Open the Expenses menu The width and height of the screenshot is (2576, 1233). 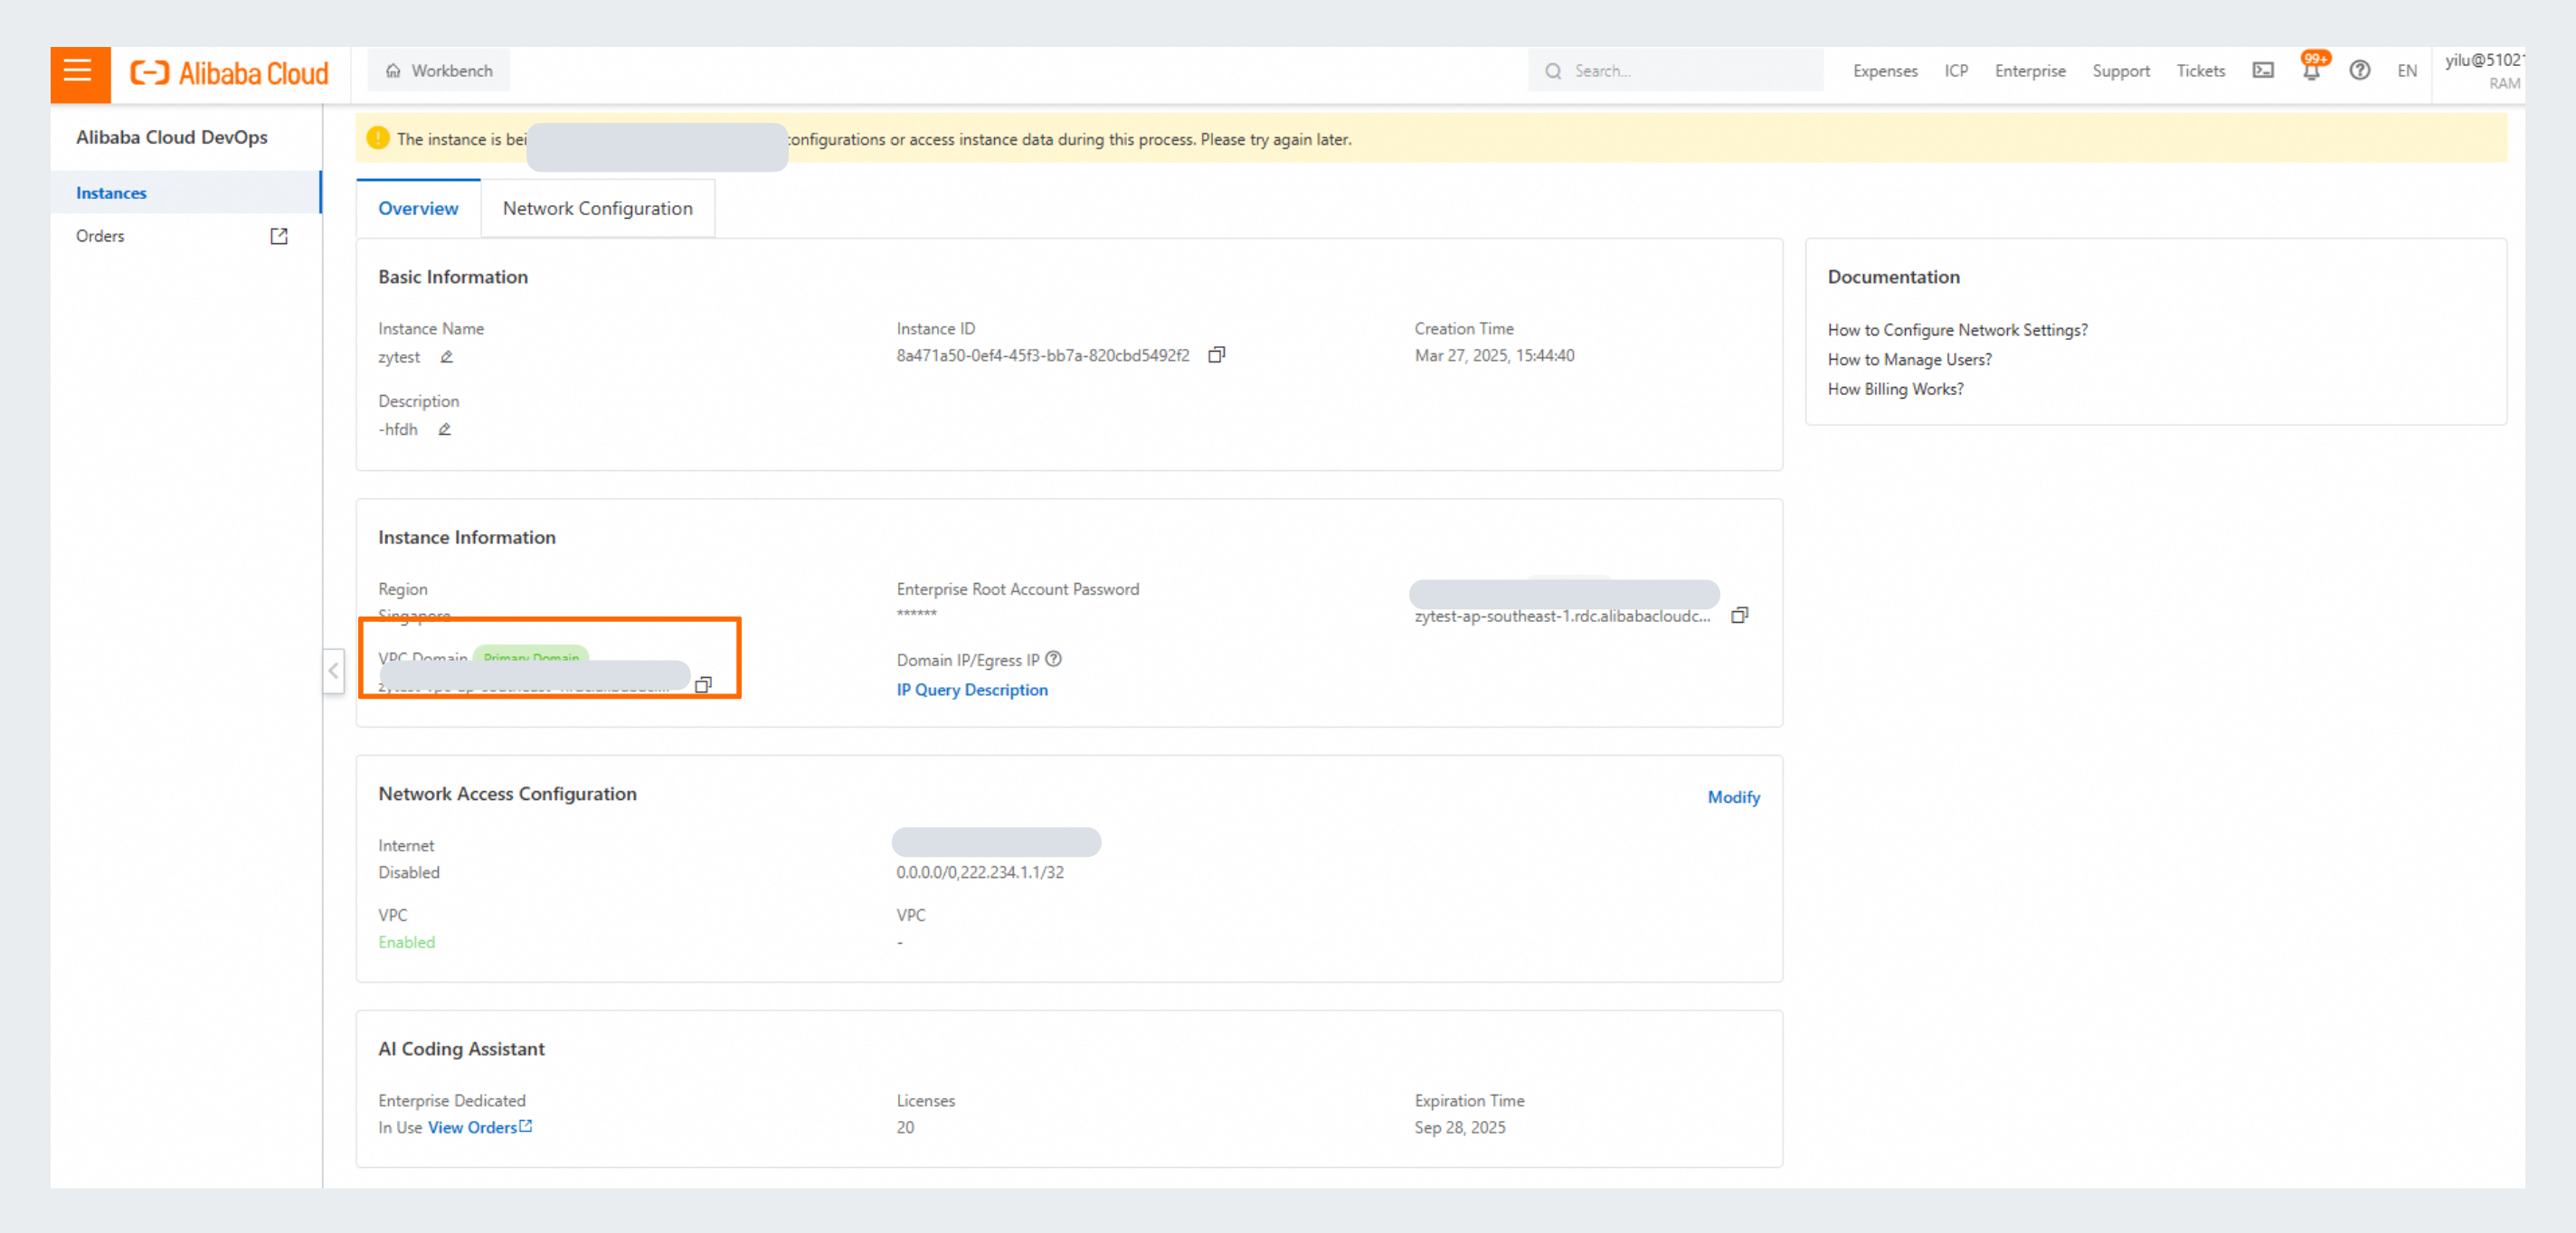(1885, 71)
